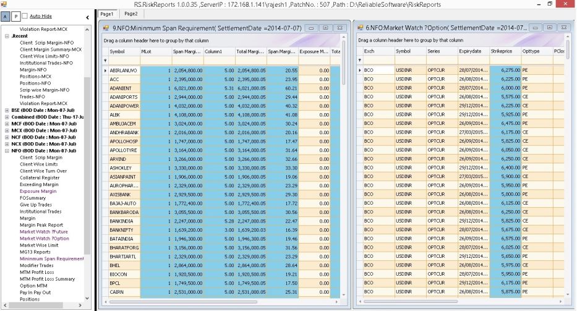The image size is (577, 311).
Task: Select the BANKNIFTY symbol cell
Action: pyautogui.click(x=124, y=230)
